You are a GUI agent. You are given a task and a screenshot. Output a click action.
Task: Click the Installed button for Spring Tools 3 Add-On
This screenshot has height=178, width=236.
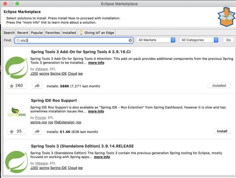tap(219, 86)
